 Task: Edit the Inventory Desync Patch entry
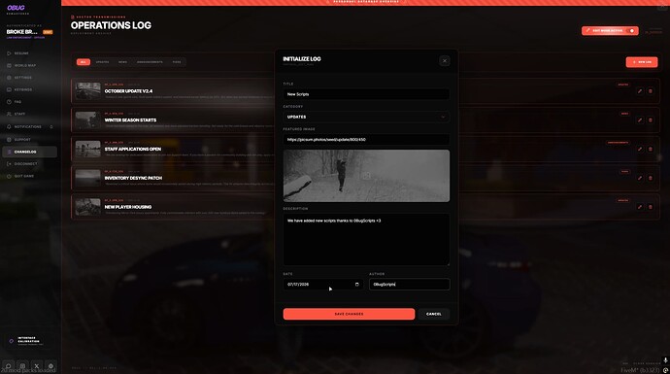click(x=640, y=178)
